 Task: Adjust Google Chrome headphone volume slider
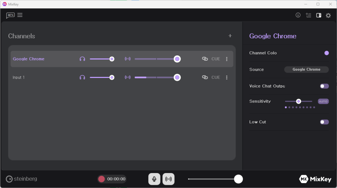click(x=102, y=59)
